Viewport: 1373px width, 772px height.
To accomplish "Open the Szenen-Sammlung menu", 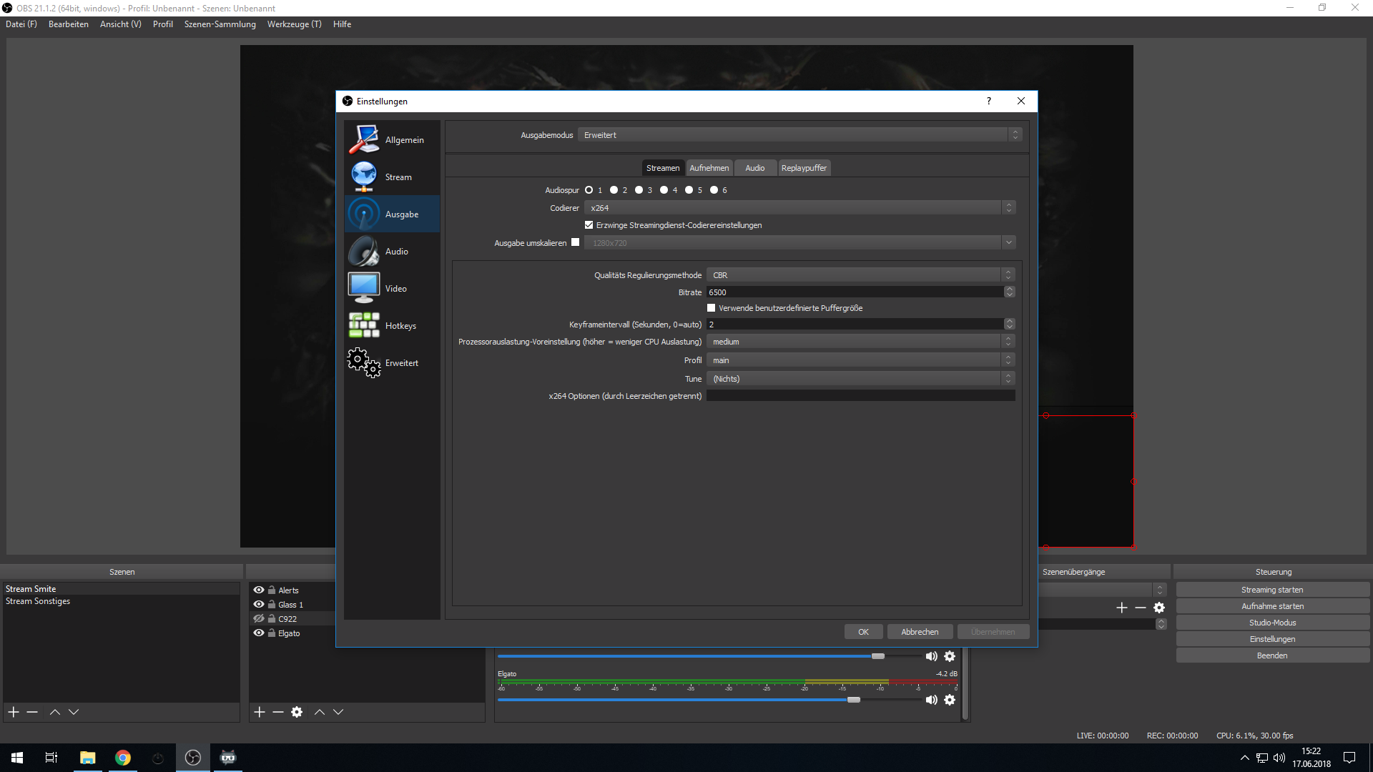I will coord(220,24).
